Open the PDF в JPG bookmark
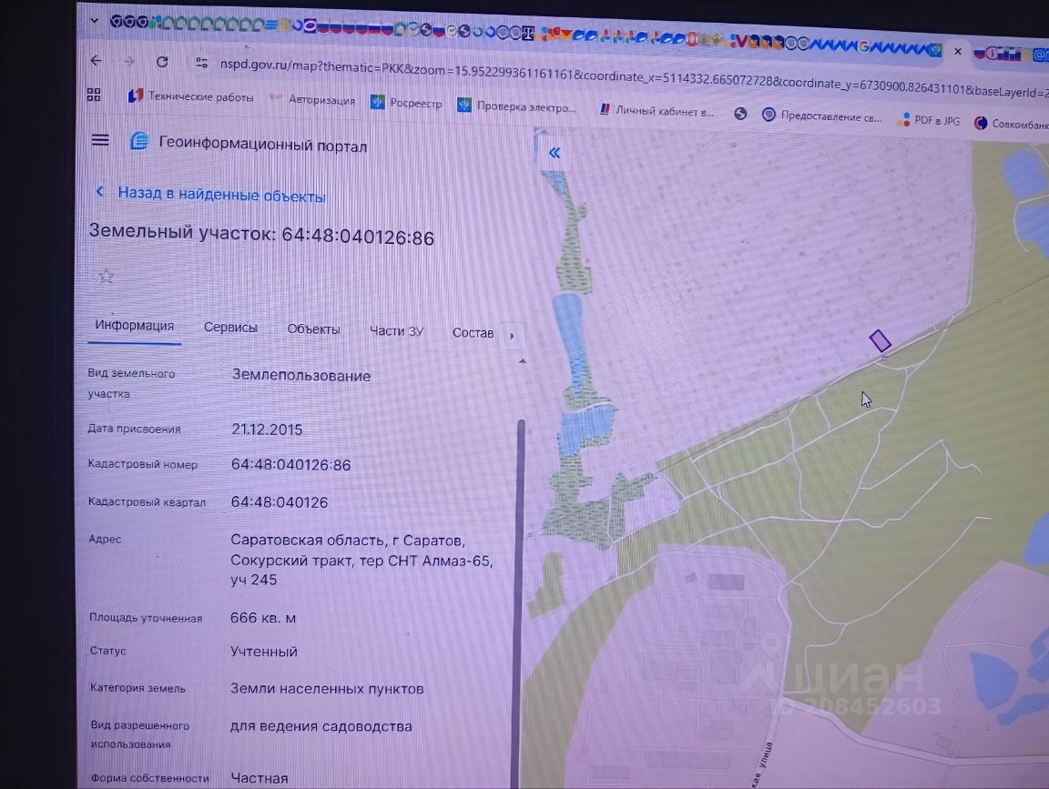Image resolution: width=1049 pixels, height=789 pixels. [x=928, y=120]
